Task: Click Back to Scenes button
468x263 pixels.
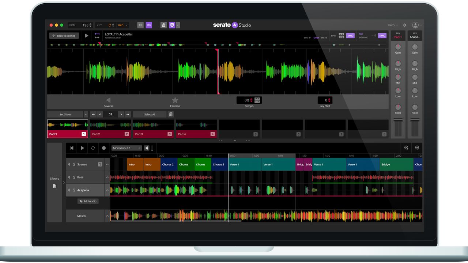Action: coord(64,36)
